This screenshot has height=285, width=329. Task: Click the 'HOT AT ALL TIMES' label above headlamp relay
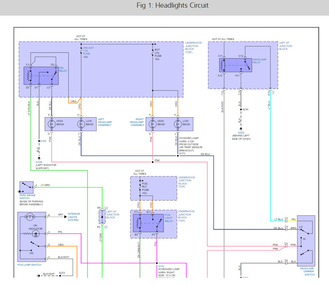(223, 39)
